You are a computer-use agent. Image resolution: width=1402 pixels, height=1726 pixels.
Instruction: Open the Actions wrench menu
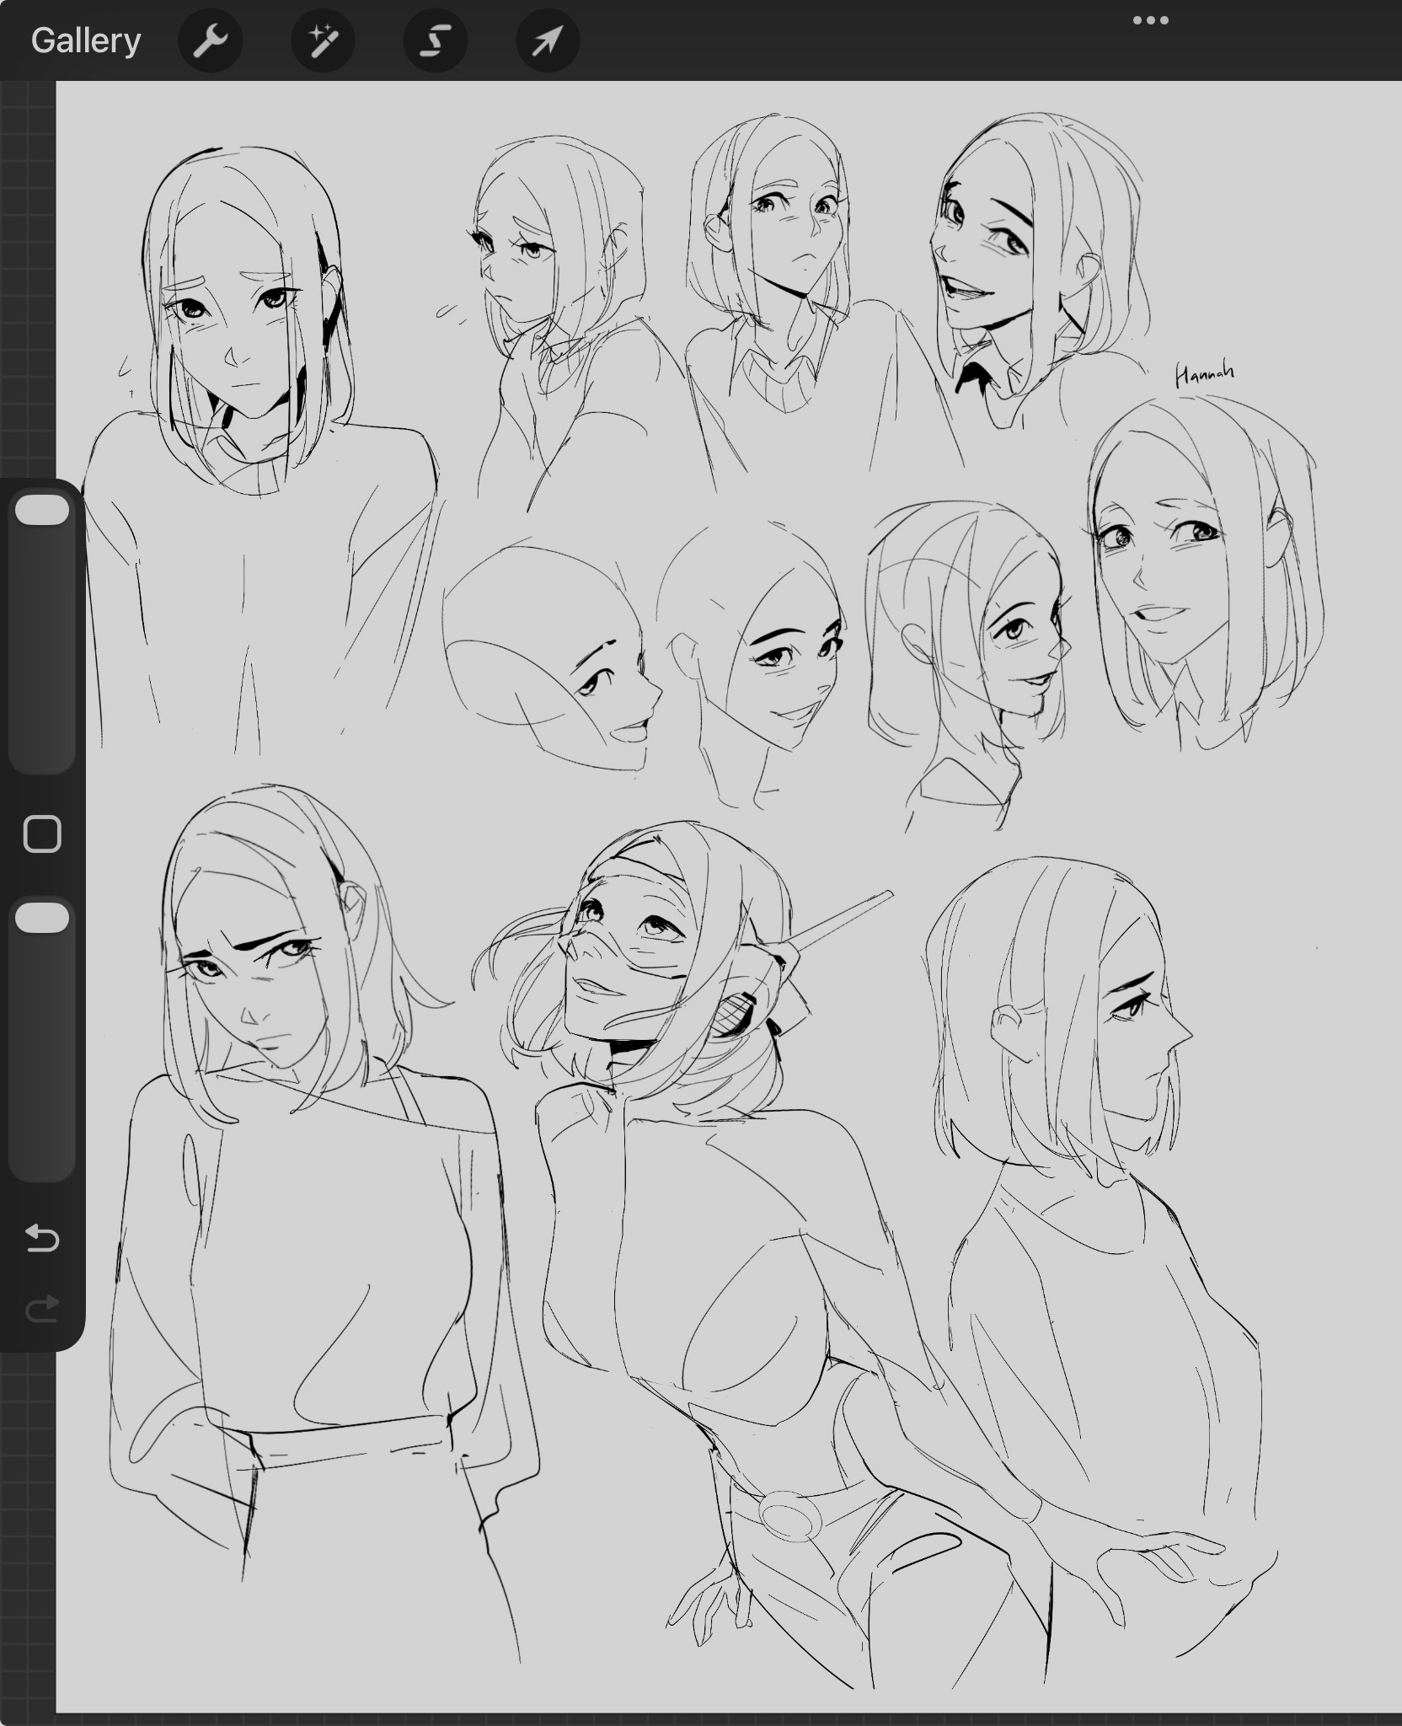tap(211, 40)
